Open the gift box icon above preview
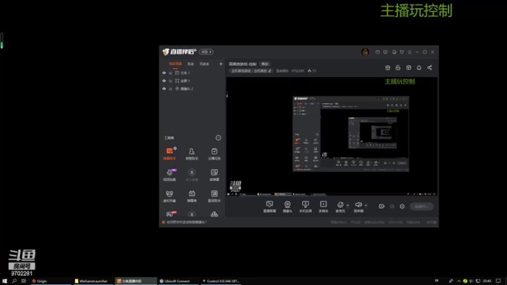This screenshot has width=507, height=285. tap(387, 68)
